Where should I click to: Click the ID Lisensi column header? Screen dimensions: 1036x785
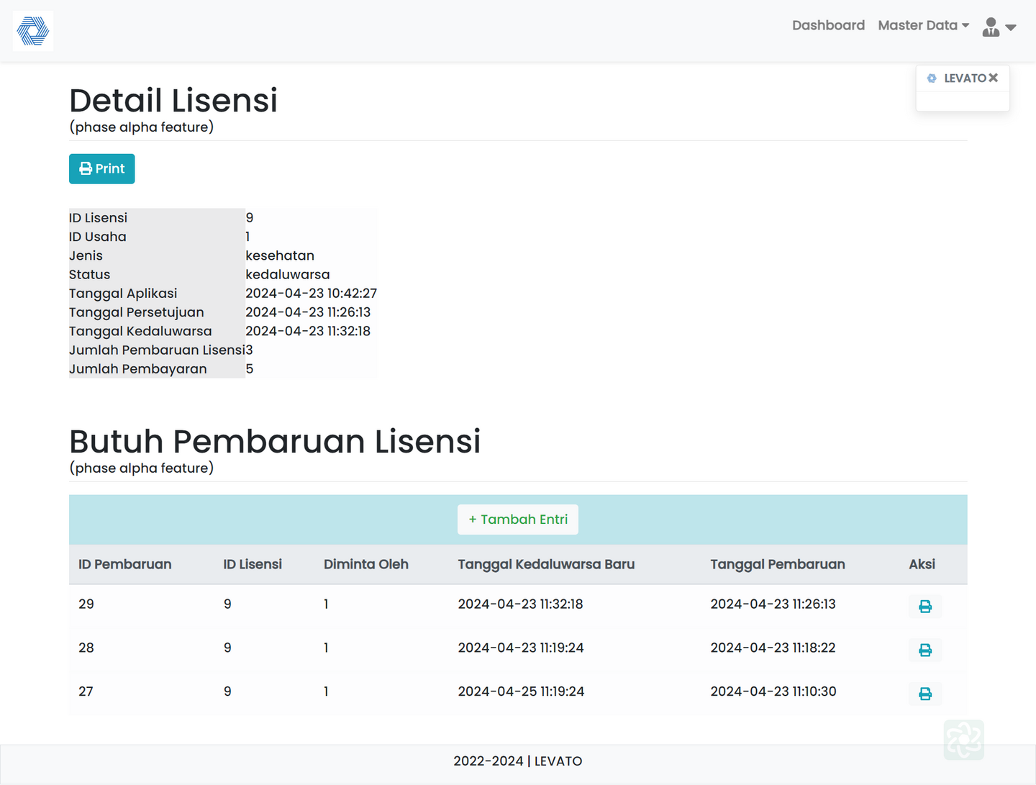[x=252, y=564]
